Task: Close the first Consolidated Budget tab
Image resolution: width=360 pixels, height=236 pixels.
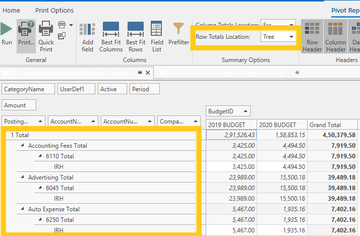Action: point(148,73)
